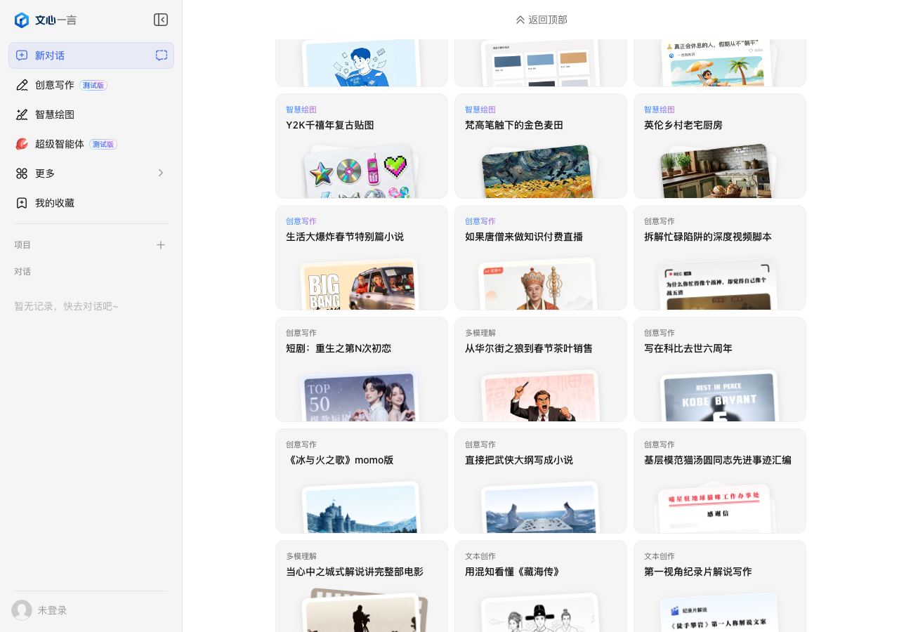Viewport: 899px width, 632px height.
Task: Open the 英伦乡村老宅厨房 card
Action: (720, 146)
